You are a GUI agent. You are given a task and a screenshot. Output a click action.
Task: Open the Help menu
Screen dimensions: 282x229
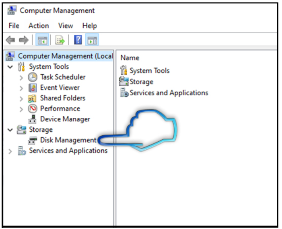click(x=90, y=26)
